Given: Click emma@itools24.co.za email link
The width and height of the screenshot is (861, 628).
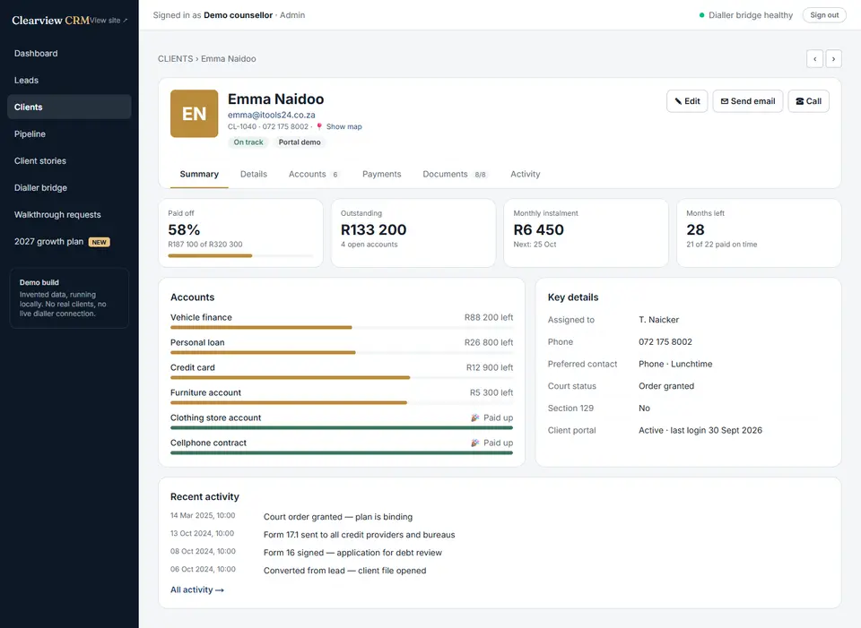Looking at the screenshot, I should click(x=271, y=116).
